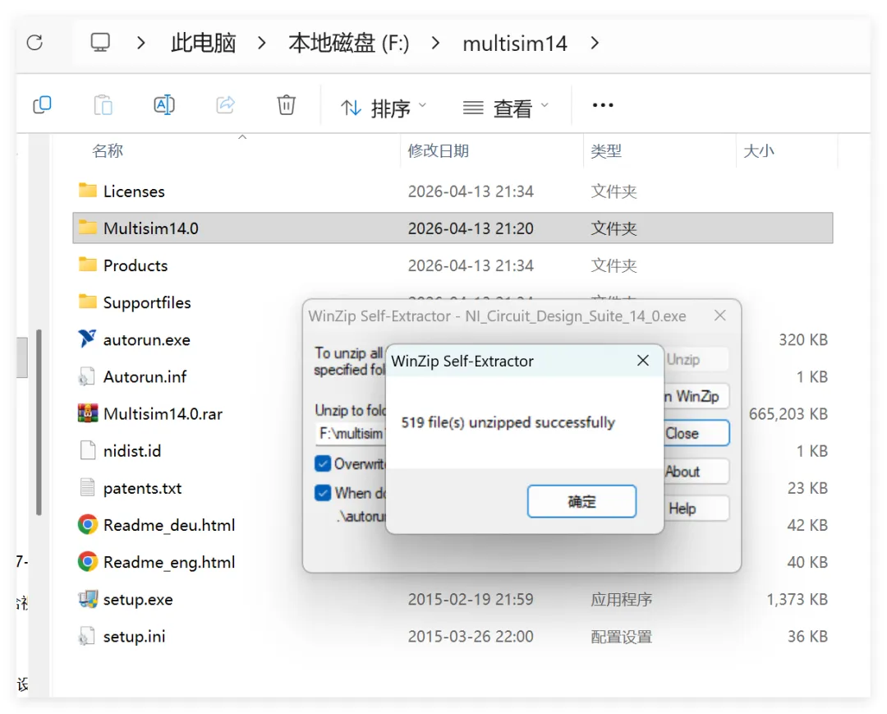Click the This PC monitor icon

click(x=100, y=43)
